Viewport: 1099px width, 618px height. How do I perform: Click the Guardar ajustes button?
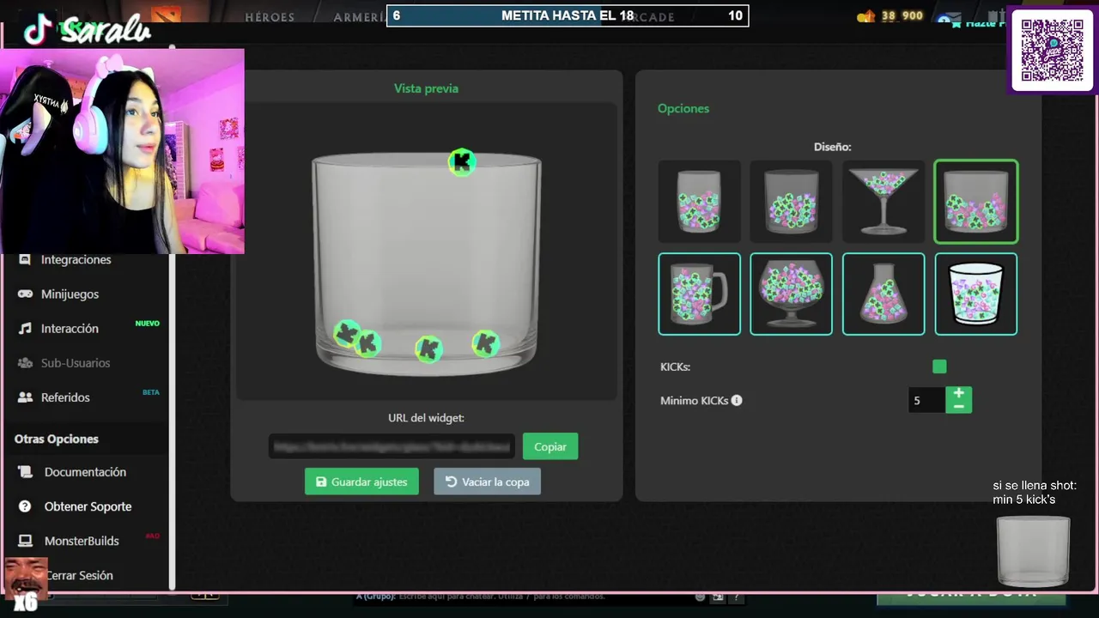click(361, 482)
